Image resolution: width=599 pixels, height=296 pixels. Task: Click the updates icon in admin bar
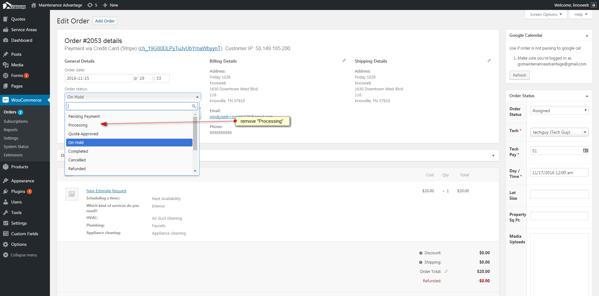pos(90,5)
